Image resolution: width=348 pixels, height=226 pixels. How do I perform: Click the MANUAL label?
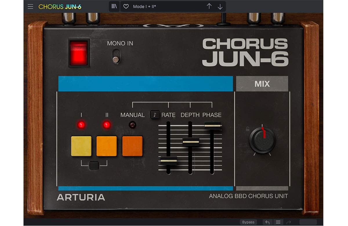point(133,115)
